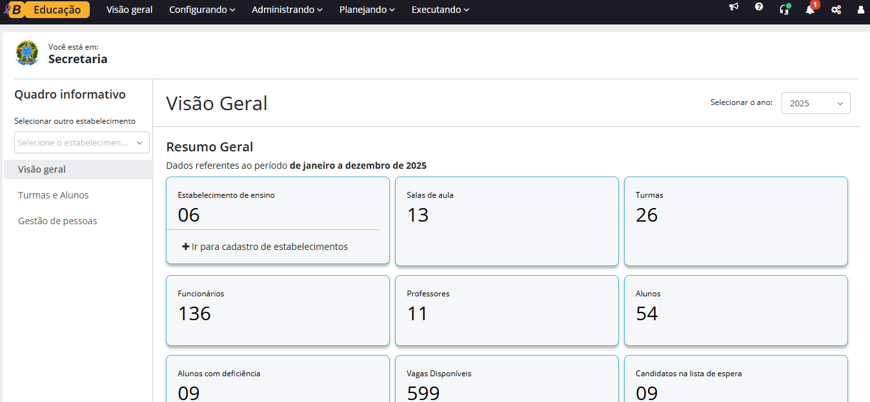The height and width of the screenshot is (402, 870).
Task: Open the 'Selecione o estabelecimento' combo box
Action: 81,142
